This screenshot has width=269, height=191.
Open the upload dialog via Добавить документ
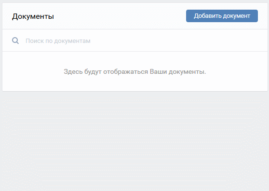[x=222, y=16]
